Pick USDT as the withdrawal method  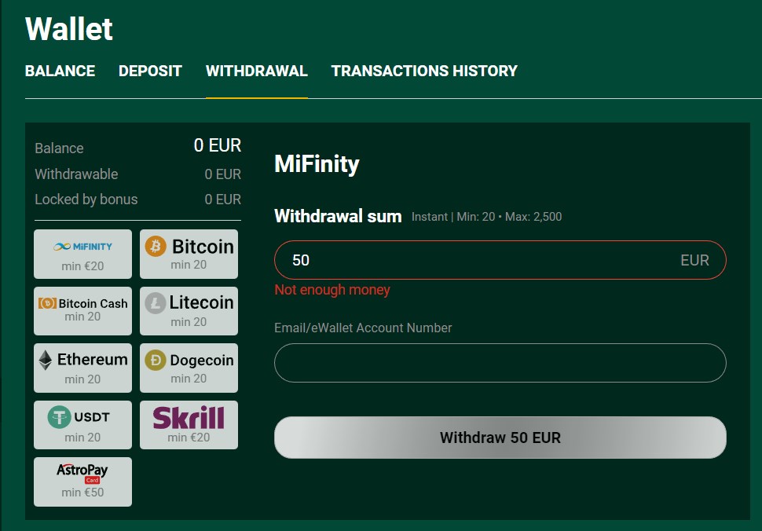82,424
